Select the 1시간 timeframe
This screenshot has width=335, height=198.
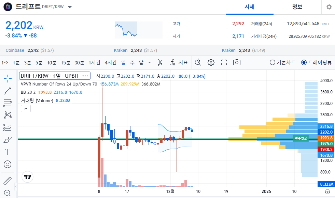(95, 62)
